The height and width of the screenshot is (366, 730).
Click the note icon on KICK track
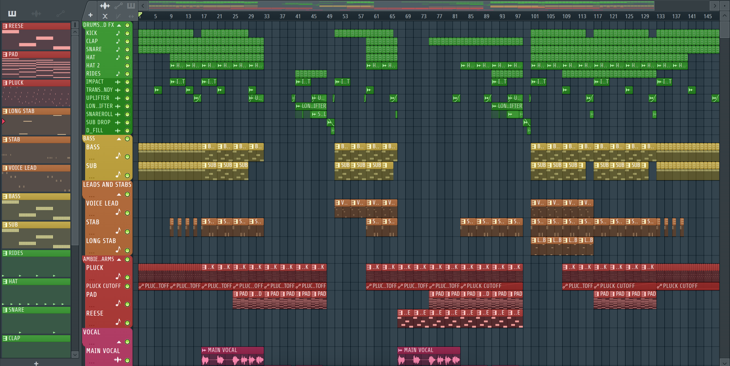118,33
